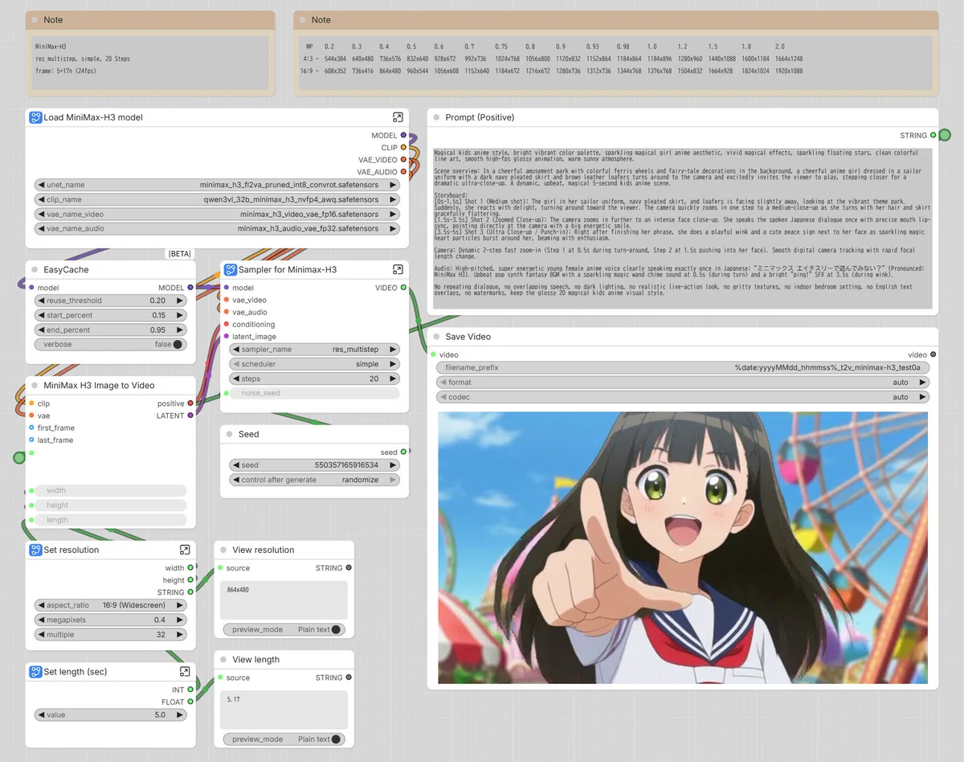
Task: Click the disabled noise_seed widget in Sampler
Action: coord(314,393)
